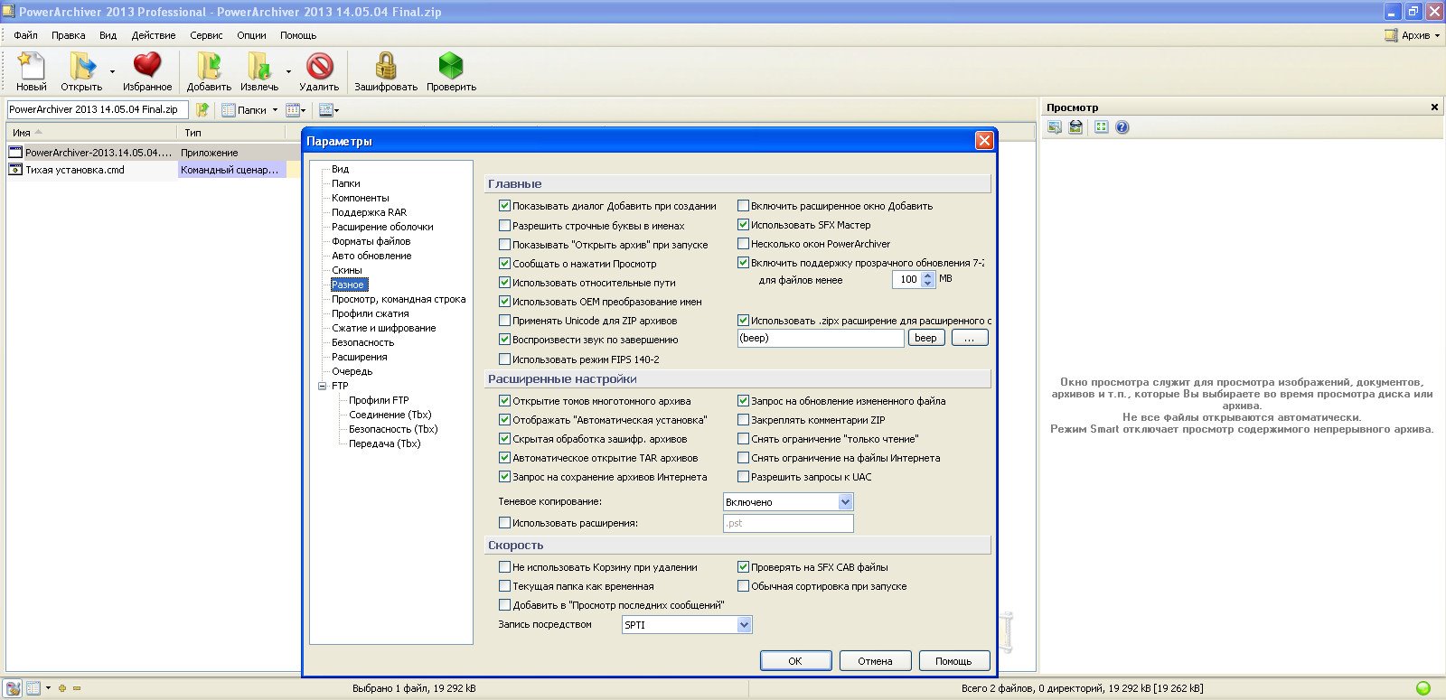Open Избранное favorites heart icon

(x=147, y=66)
